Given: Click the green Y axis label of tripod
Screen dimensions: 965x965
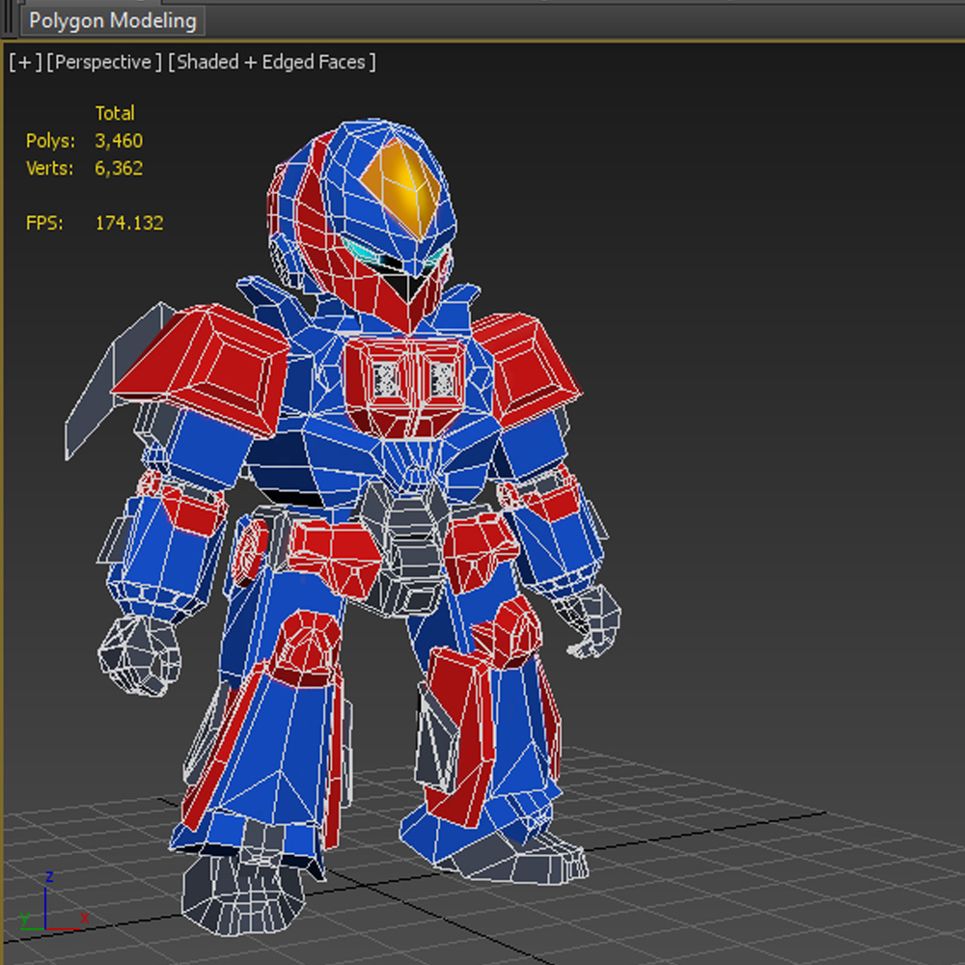Looking at the screenshot, I should tap(25, 918).
